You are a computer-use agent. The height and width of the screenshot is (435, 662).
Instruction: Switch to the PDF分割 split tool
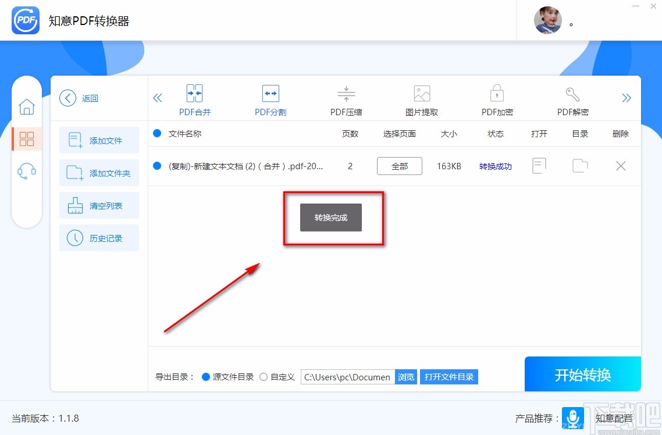(270, 99)
